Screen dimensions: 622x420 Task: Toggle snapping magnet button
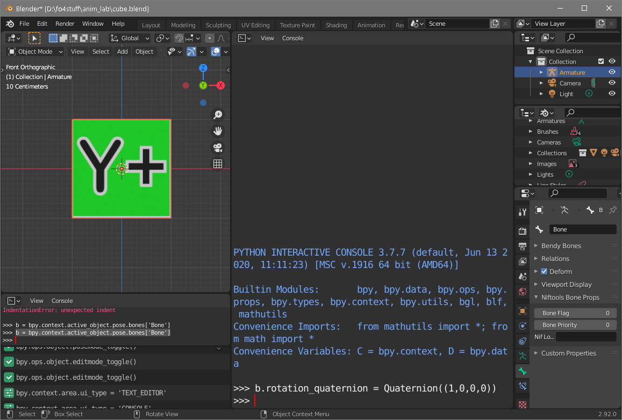click(179, 38)
